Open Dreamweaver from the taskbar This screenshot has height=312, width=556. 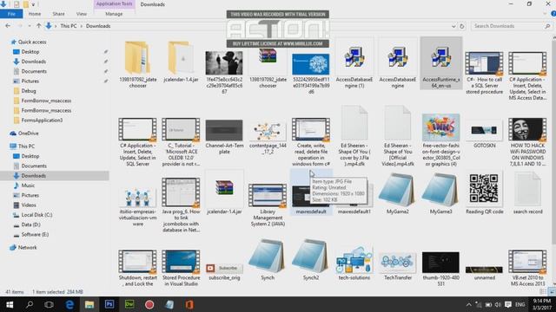[129, 304]
